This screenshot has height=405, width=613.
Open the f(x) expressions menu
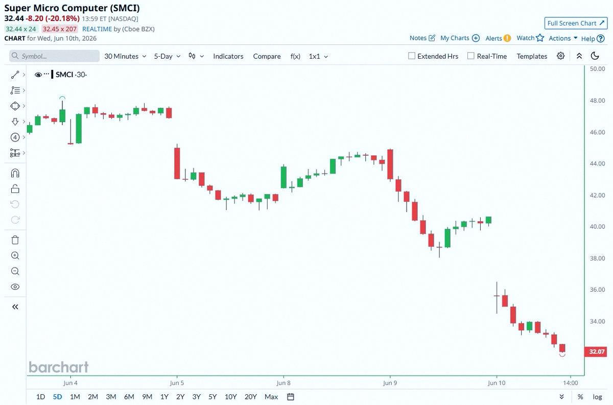[295, 56]
